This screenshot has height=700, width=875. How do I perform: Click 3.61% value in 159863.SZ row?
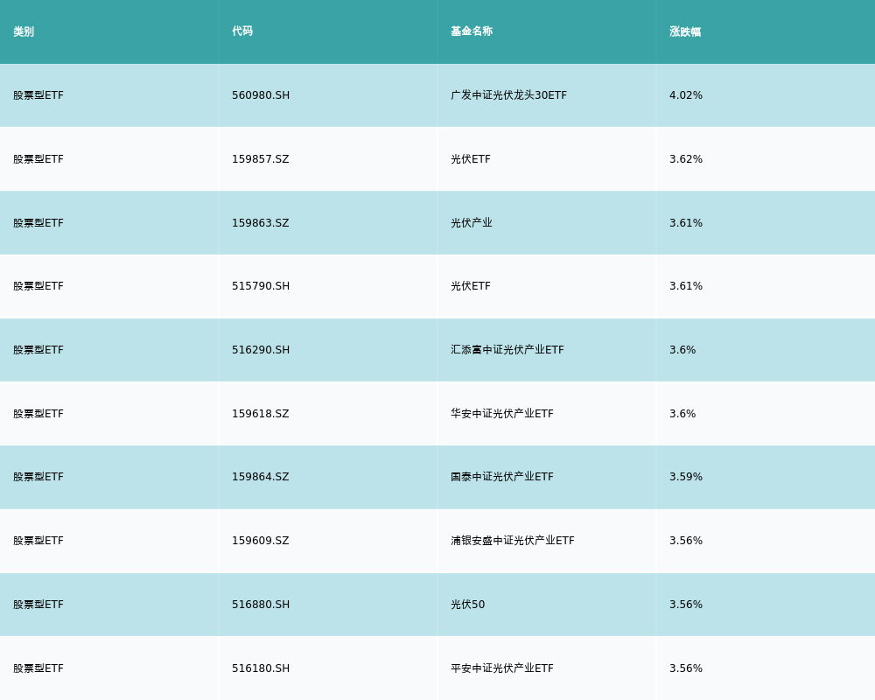pyautogui.click(x=686, y=223)
